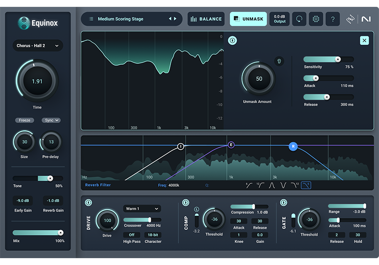
Task: Open the UNMASK tab
Action: coord(248,19)
